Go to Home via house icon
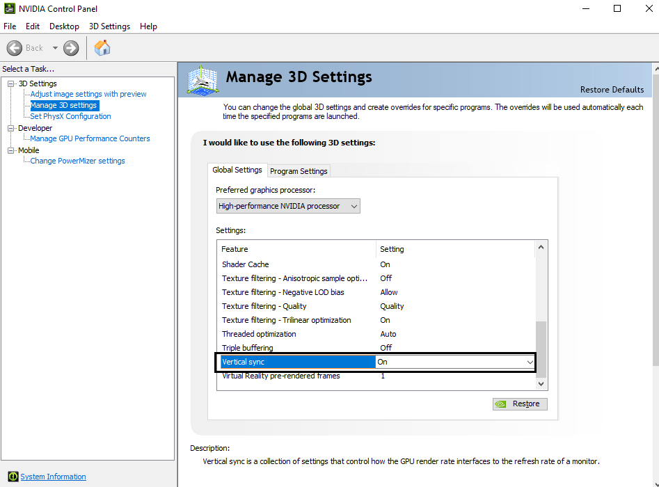The image size is (659, 487). [x=102, y=48]
